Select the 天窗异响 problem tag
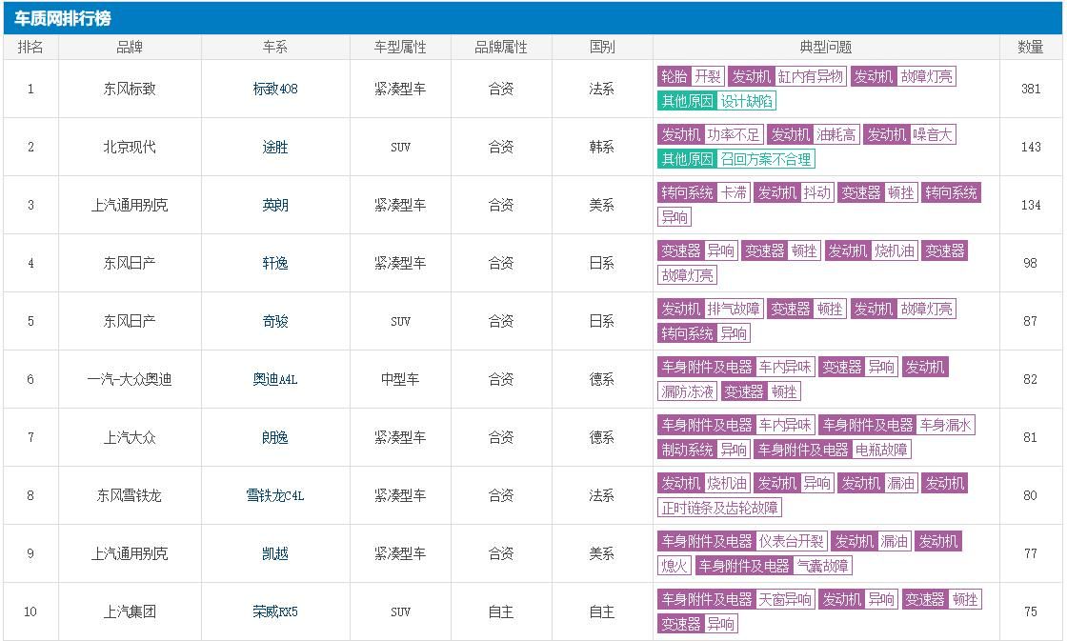The height and width of the screenshot is (641, 1067). pyautogui.click(x=735, y=599)
